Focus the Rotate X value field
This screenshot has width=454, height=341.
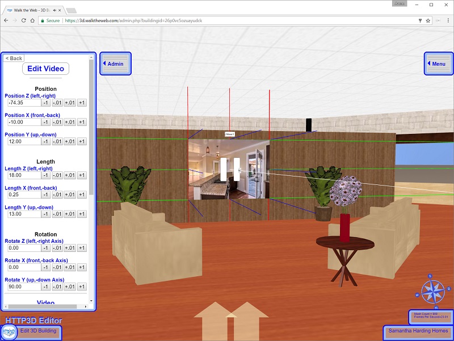point(24,267)
